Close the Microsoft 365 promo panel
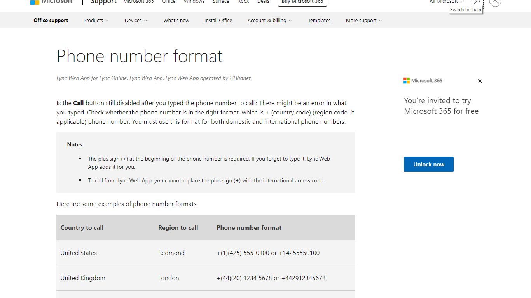 coord(480,81)
